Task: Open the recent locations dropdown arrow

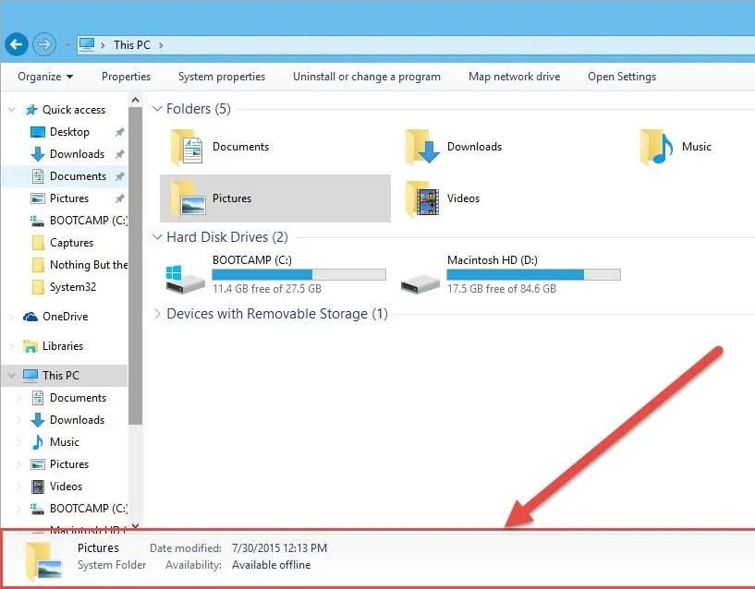Action: coord(67,45)
